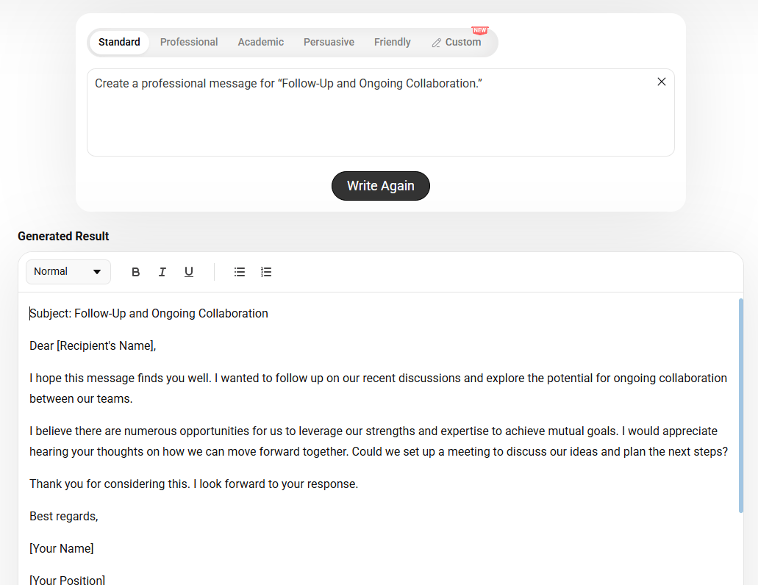Click the Dear [Recipient's Name] line
Screen dimensions: 758x585
(x=93, y=346)
